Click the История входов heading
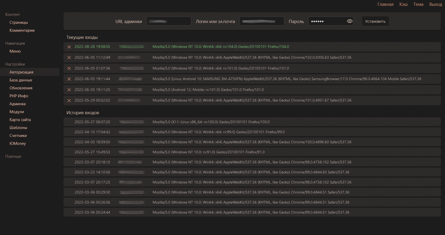This screenshot has height=235, width=445. click(x=83, y=113)
